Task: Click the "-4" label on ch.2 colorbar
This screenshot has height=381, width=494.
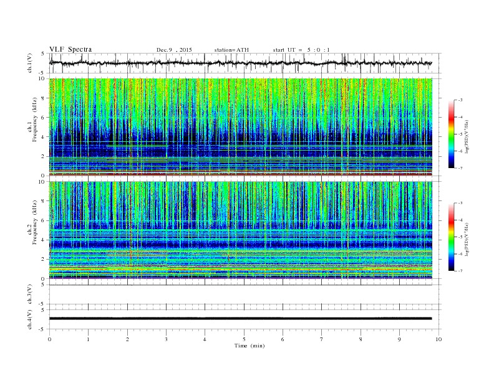Action: coord(460,220)
